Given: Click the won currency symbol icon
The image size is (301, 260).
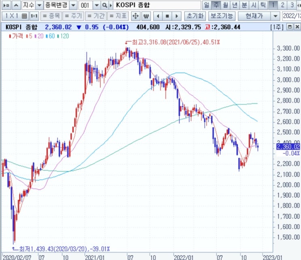Looking at the screenshot, I should [x=146, y=16].
